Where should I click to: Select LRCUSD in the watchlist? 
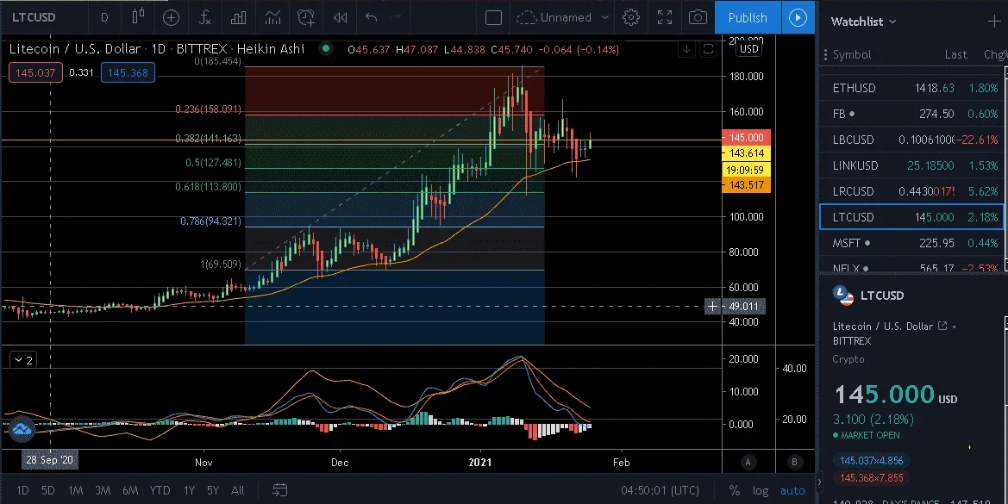[913, 191]
